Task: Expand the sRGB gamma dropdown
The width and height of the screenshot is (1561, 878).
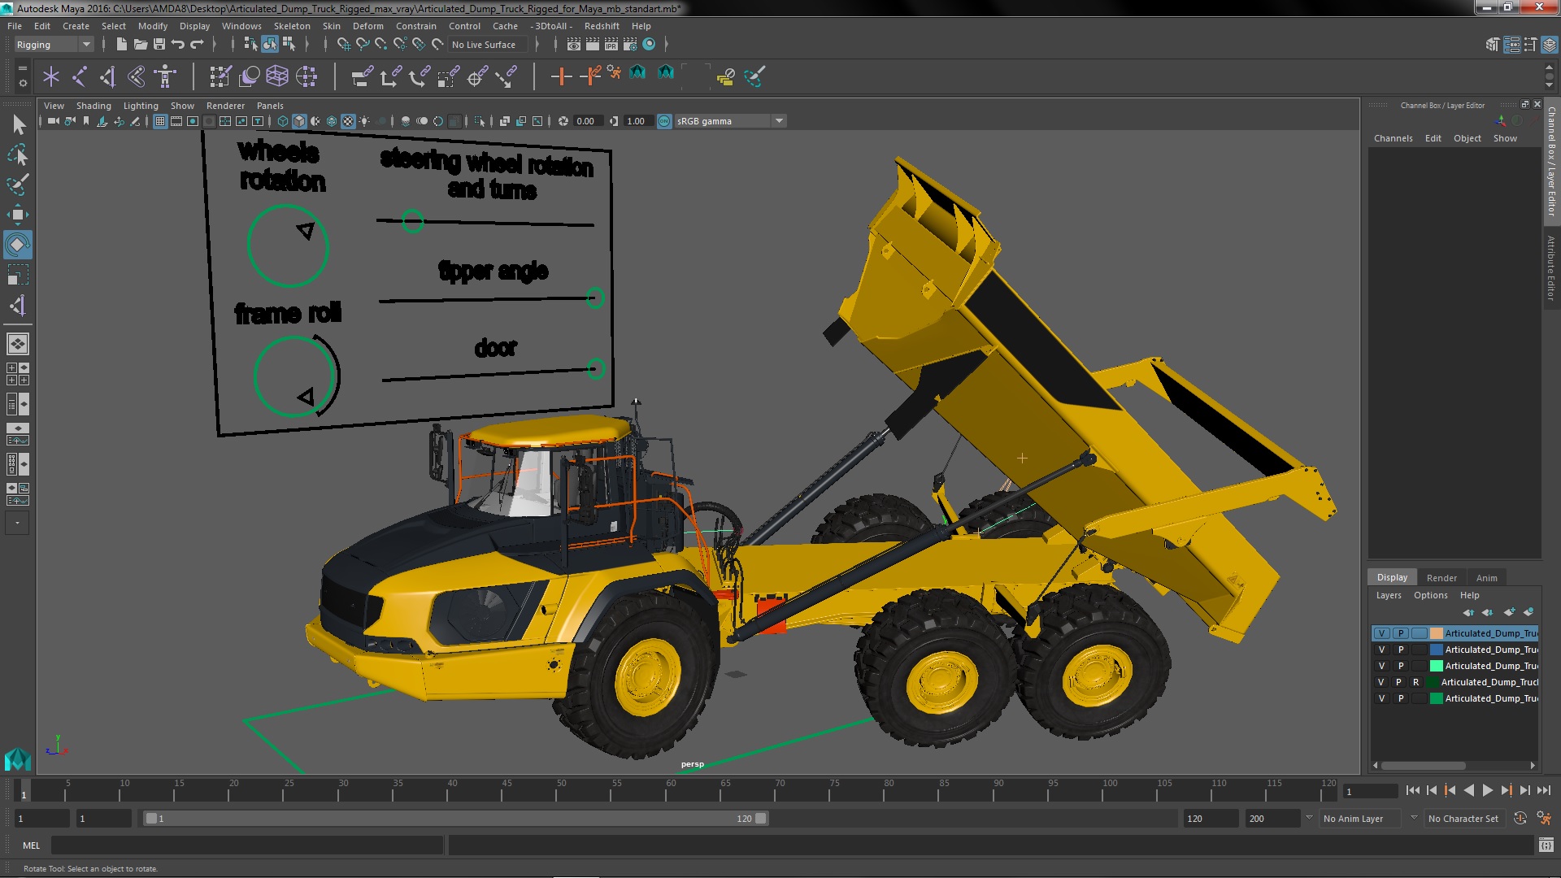Action: pos(779,121)
